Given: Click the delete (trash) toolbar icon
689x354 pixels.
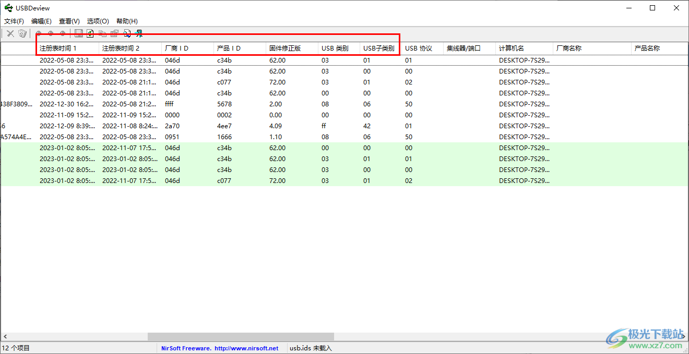Looking at the screenshot, I should [x=22, y=33].
